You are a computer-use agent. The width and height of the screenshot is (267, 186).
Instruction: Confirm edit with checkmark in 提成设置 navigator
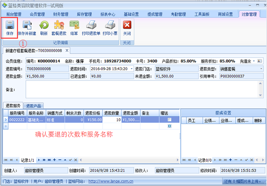[246, 160]
